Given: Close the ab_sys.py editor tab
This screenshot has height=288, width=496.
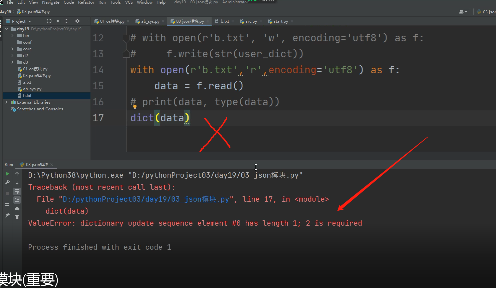Looking at the screenshot, I should [163, 21].
